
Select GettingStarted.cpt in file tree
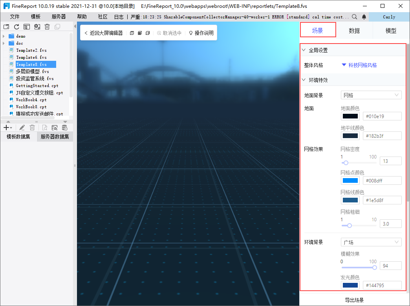tap(37, 86)
